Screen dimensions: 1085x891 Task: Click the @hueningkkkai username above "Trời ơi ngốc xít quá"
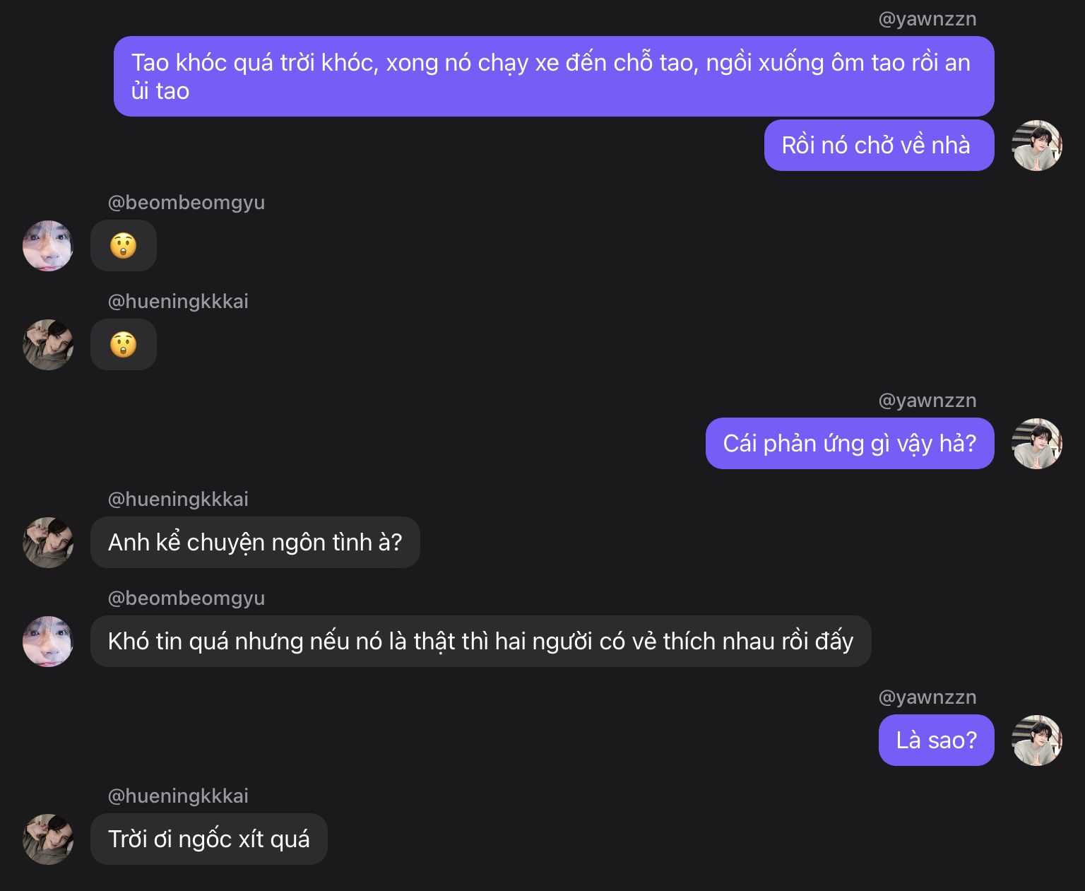pyautogui.click(x=178, y=796)
